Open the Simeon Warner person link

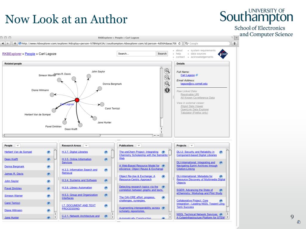(x=13, y=196)
